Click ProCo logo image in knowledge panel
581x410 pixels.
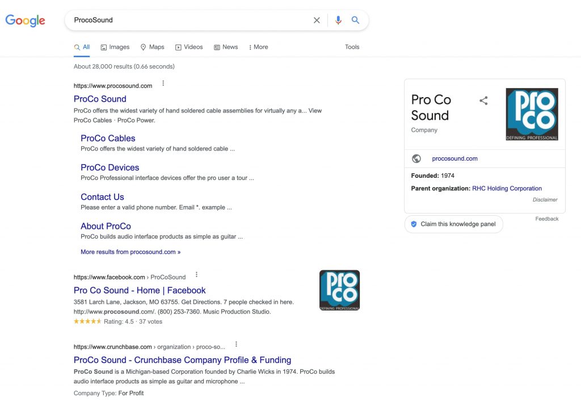(532, 114)
